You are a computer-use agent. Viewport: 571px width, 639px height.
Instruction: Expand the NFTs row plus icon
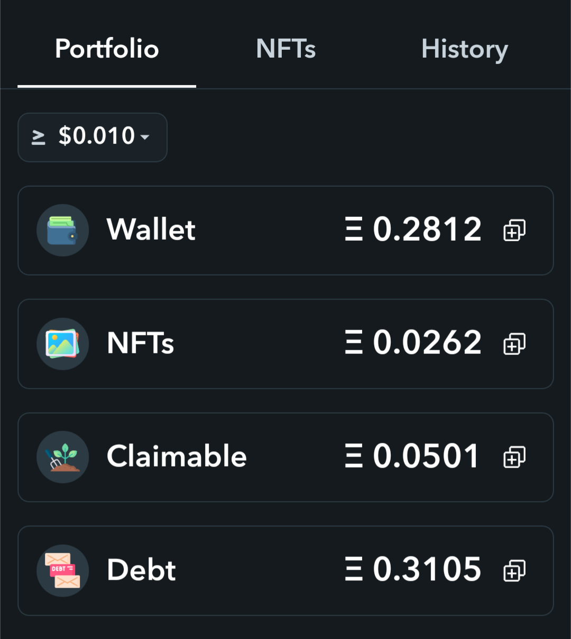click(514, 344)
